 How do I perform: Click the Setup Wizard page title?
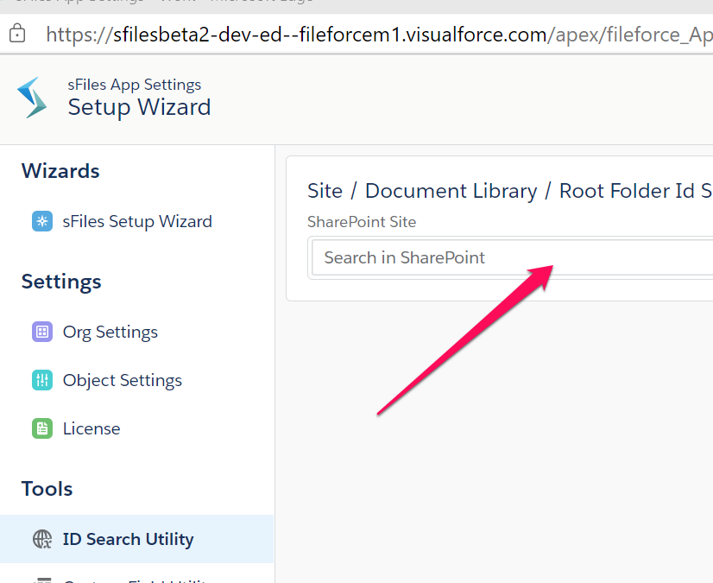coord(139,107)
